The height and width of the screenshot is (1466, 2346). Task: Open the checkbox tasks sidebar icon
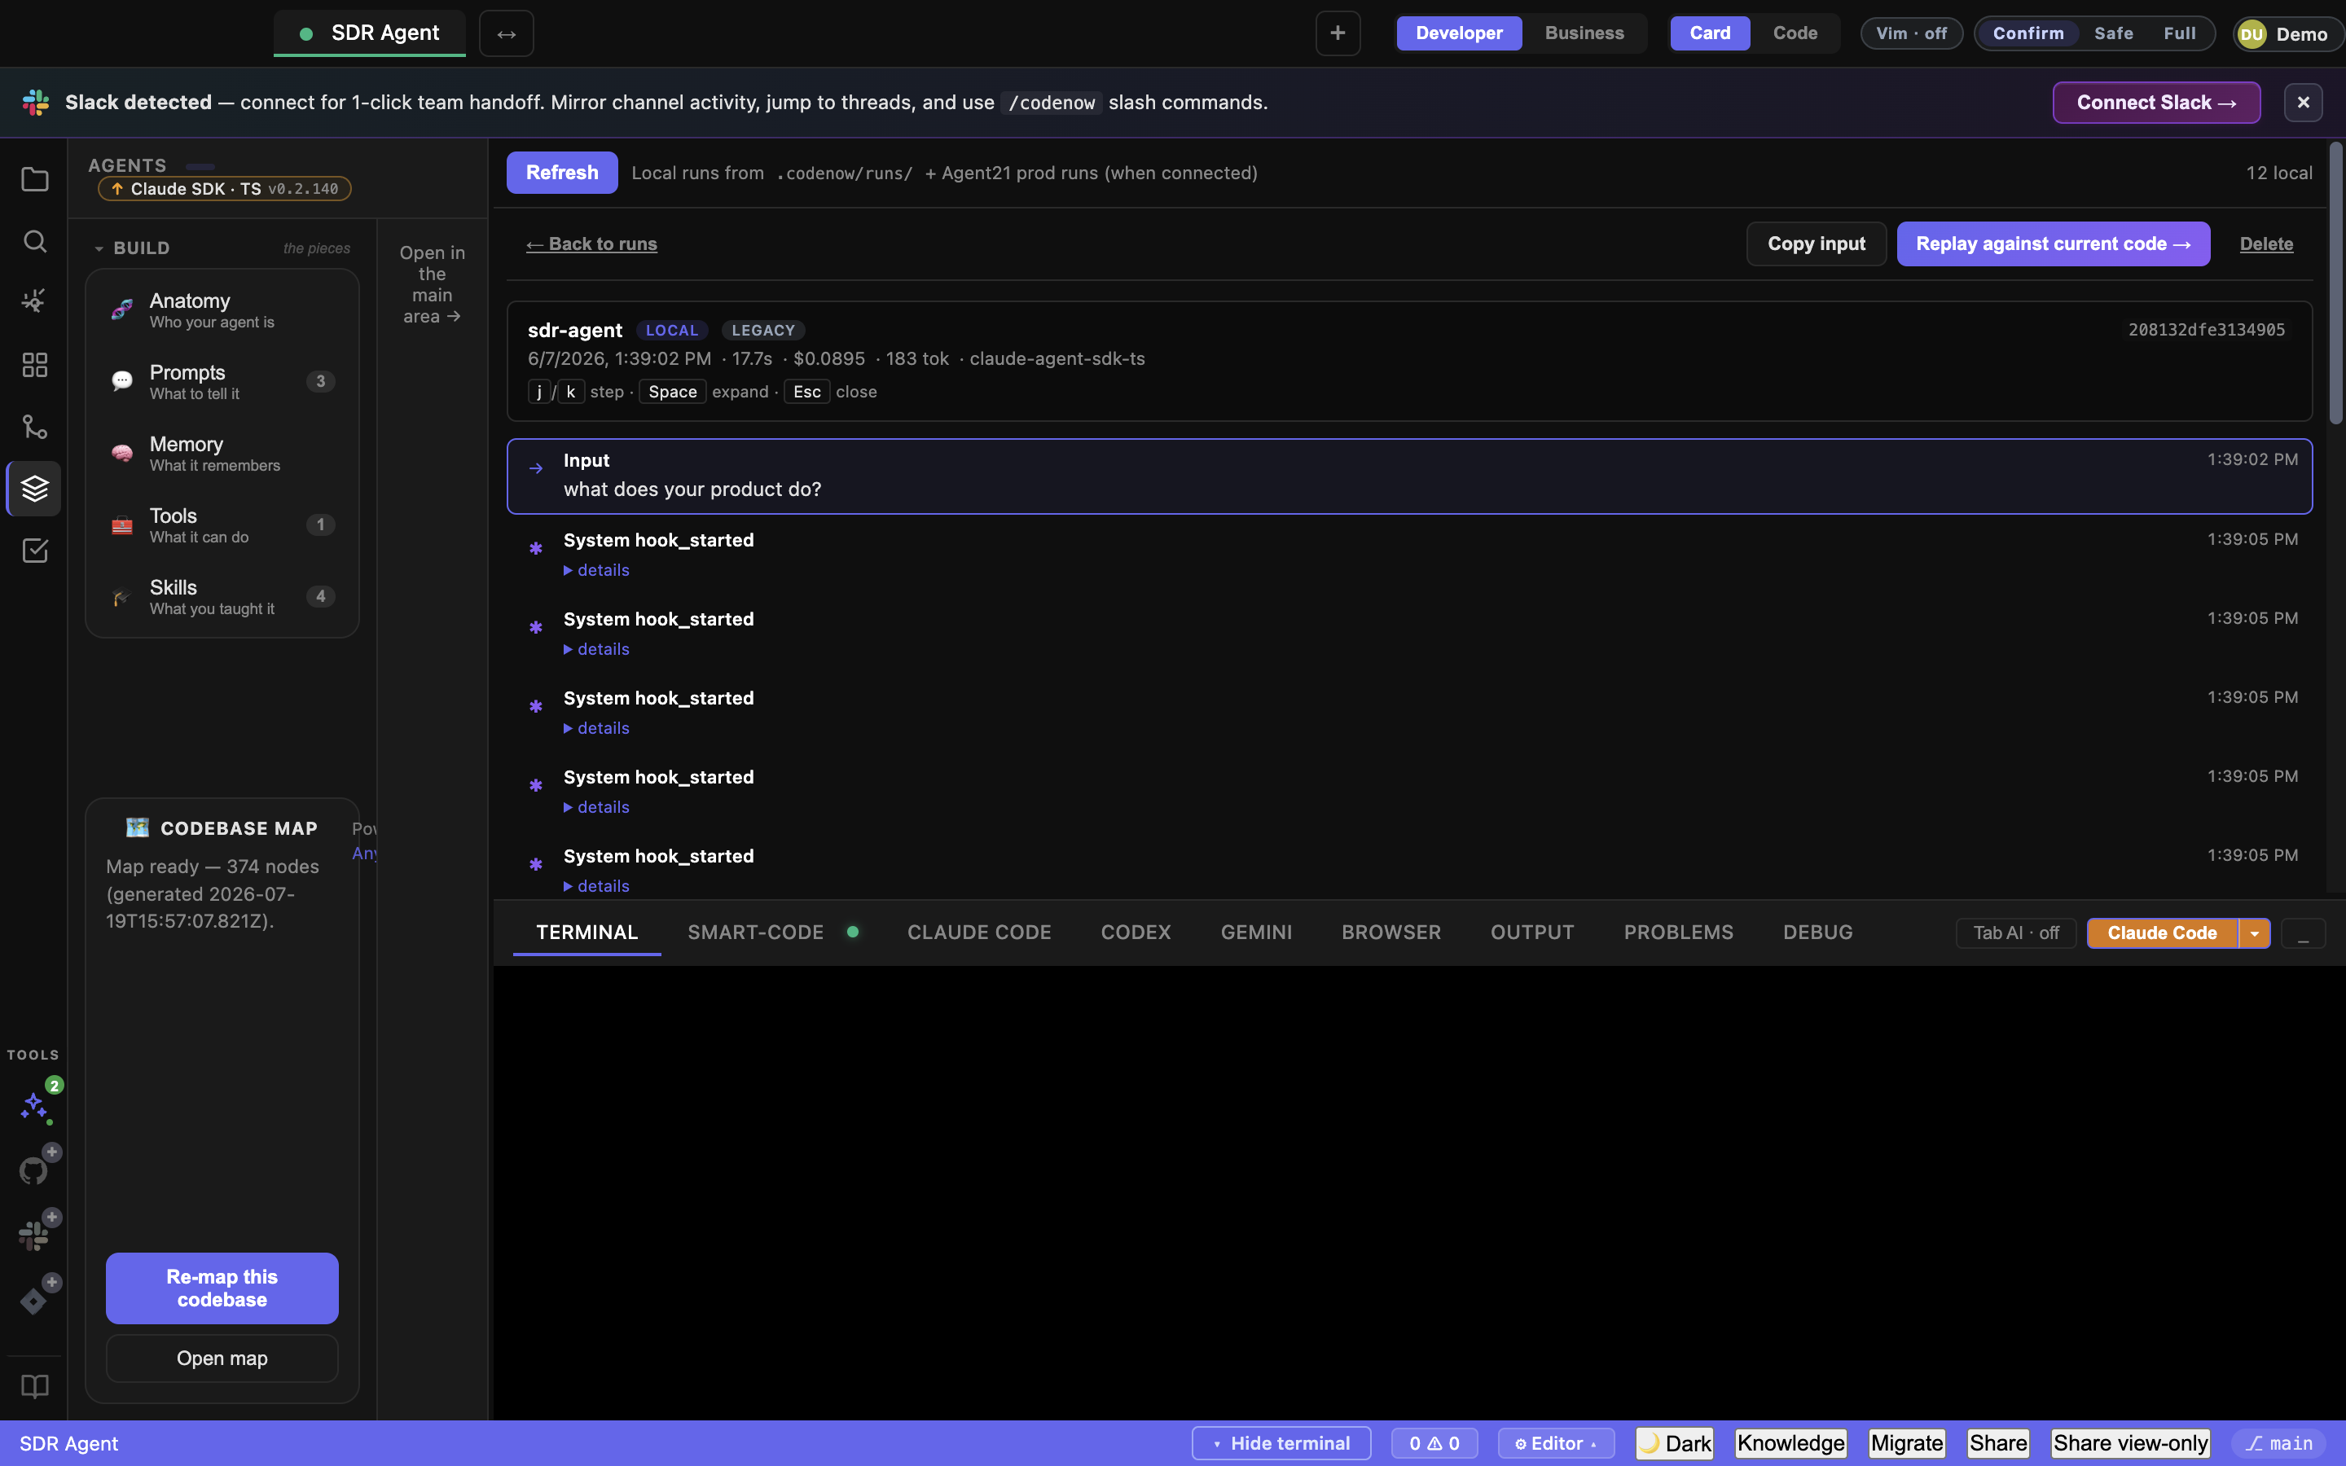[35, 551]
